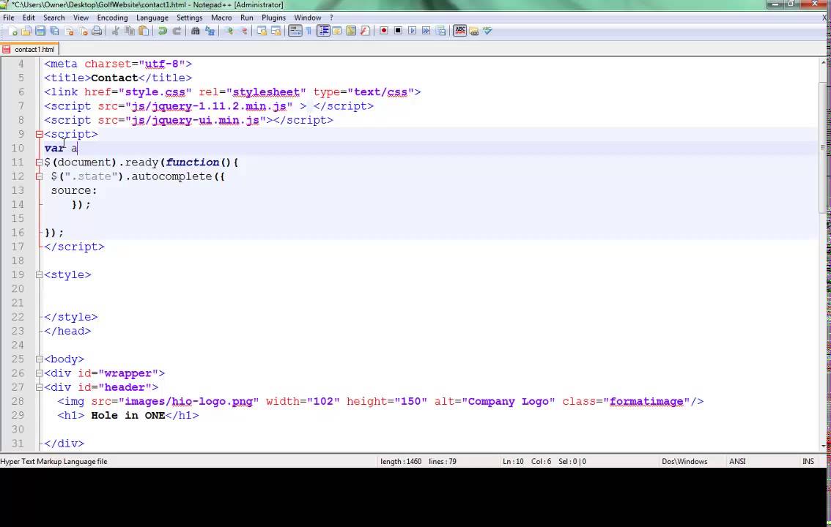
Task: Open the File menu
Action: tap(9, 18)
